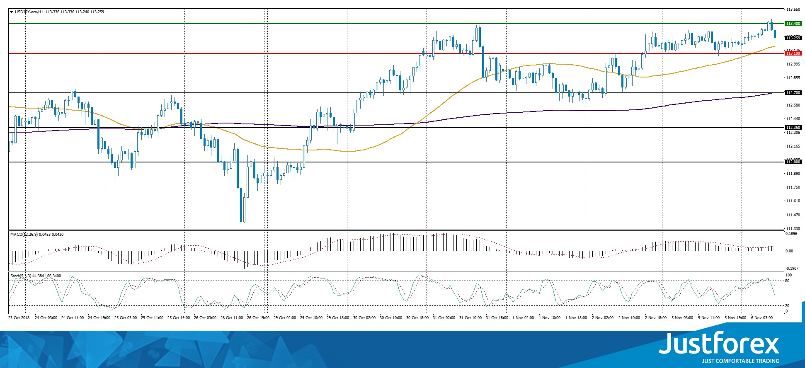
Task: Click the 1 Nov 02:00 time label
Action: click(x=523, y=318)
